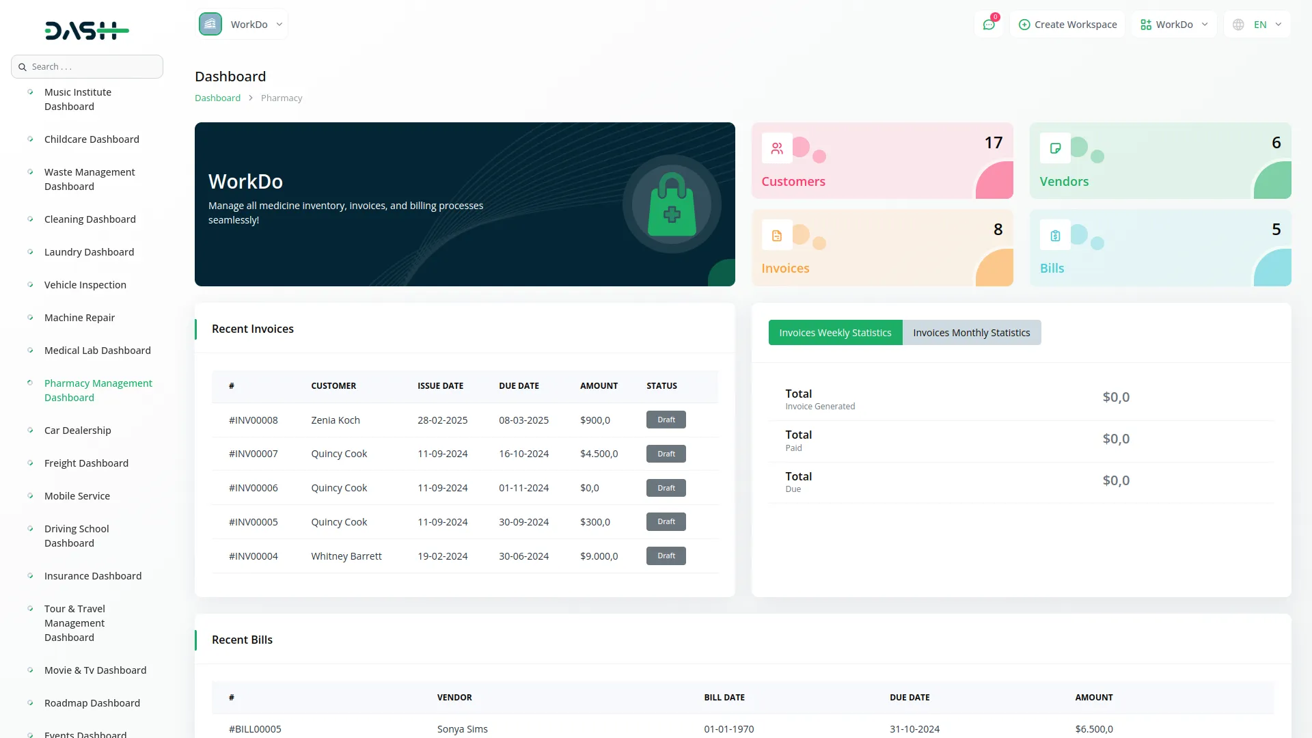Click the DASH logo
The width and height of the screenshot is (1312, 738).
pos(87,30)
